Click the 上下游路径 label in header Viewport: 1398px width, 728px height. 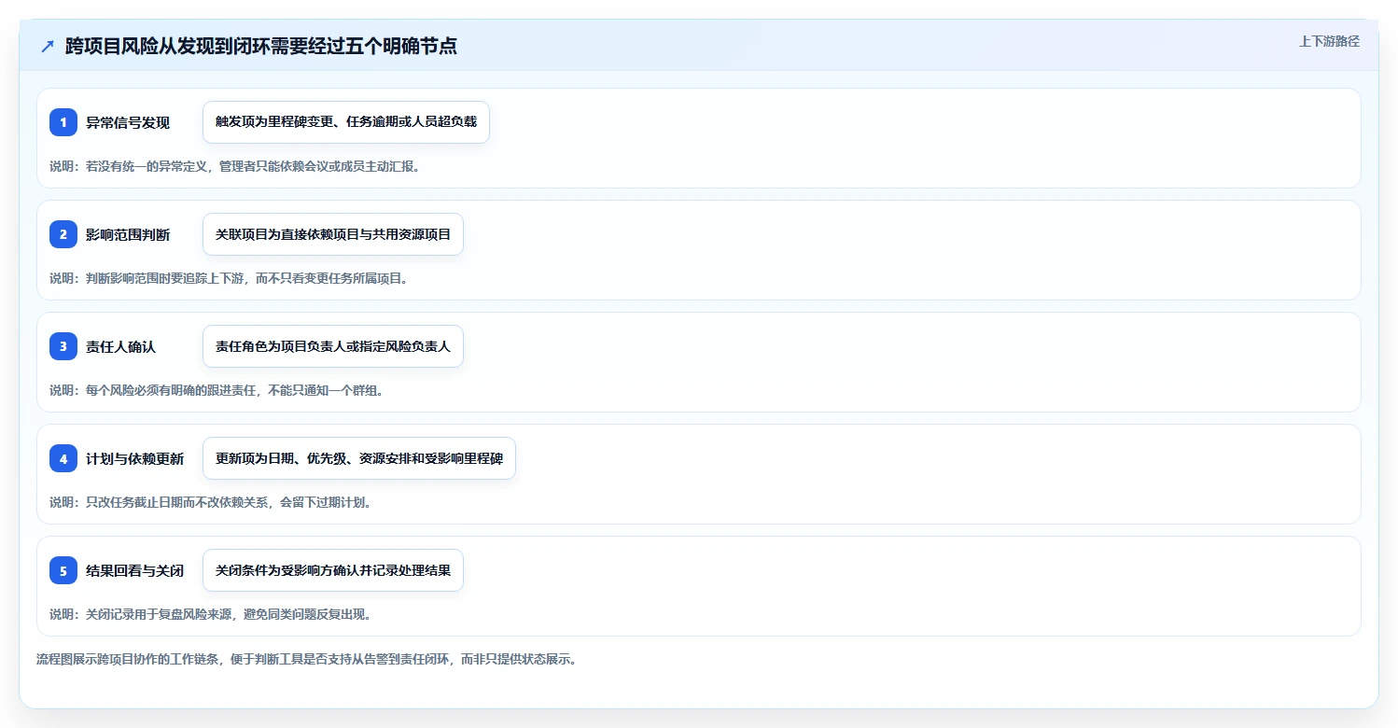point(1329,41)
